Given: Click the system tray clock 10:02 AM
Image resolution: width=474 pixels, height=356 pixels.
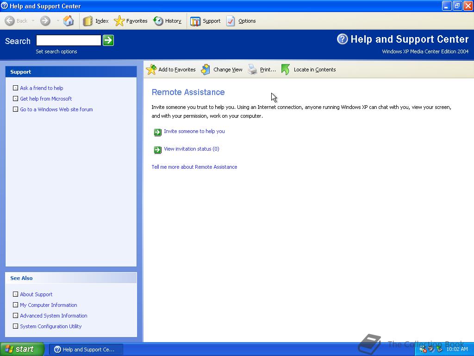Looking at the screenshot, I should click(x=457, y=349).
